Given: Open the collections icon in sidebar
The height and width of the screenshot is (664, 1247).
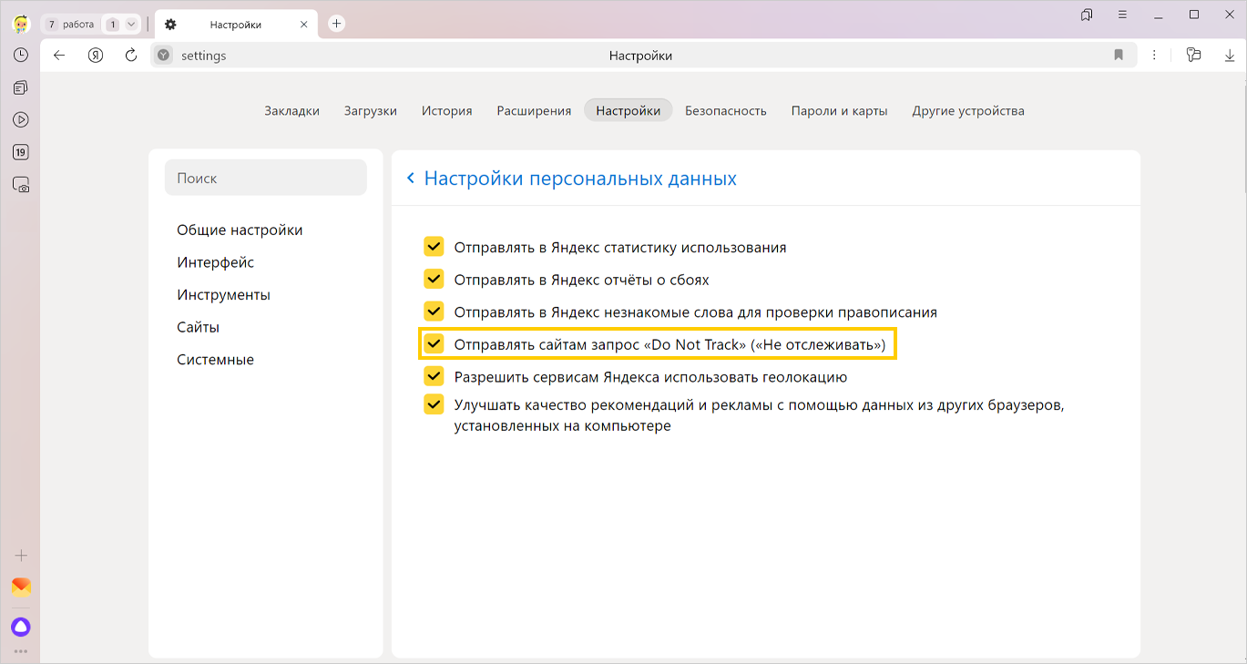Looking at the screenshot, I should click(x=20, y=87).
